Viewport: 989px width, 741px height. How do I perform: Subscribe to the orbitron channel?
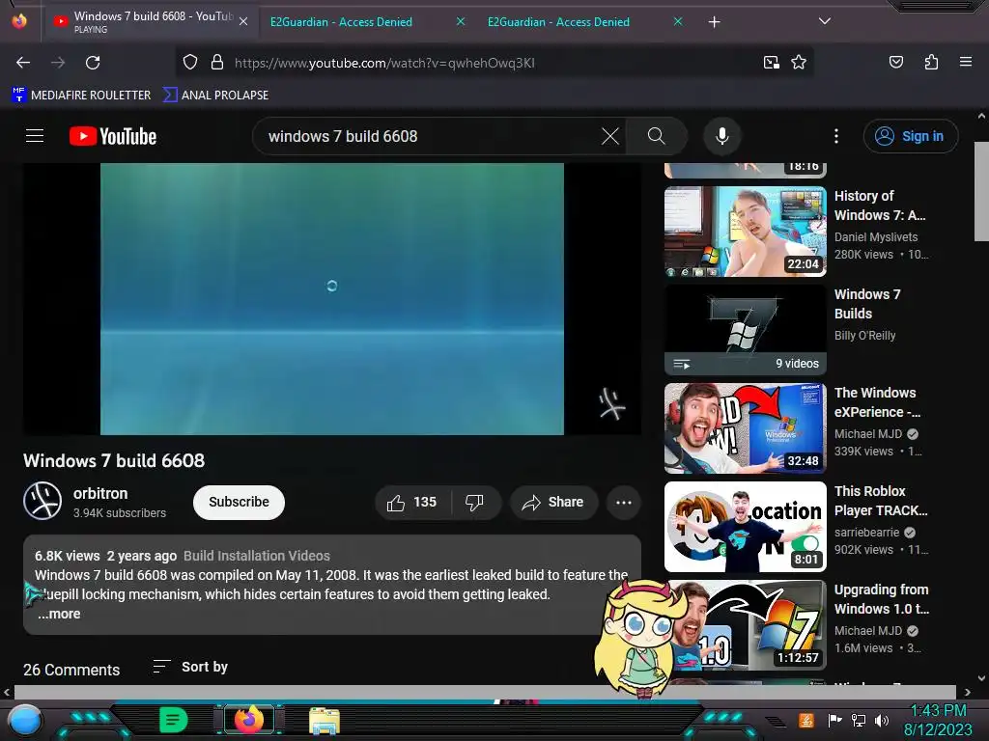point(239,502)
